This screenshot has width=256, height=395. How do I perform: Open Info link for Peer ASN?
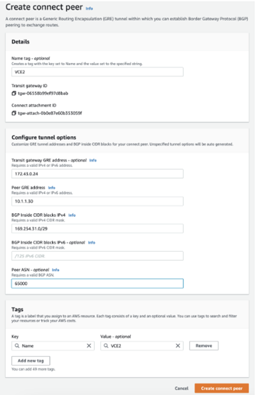coord(56,270)
